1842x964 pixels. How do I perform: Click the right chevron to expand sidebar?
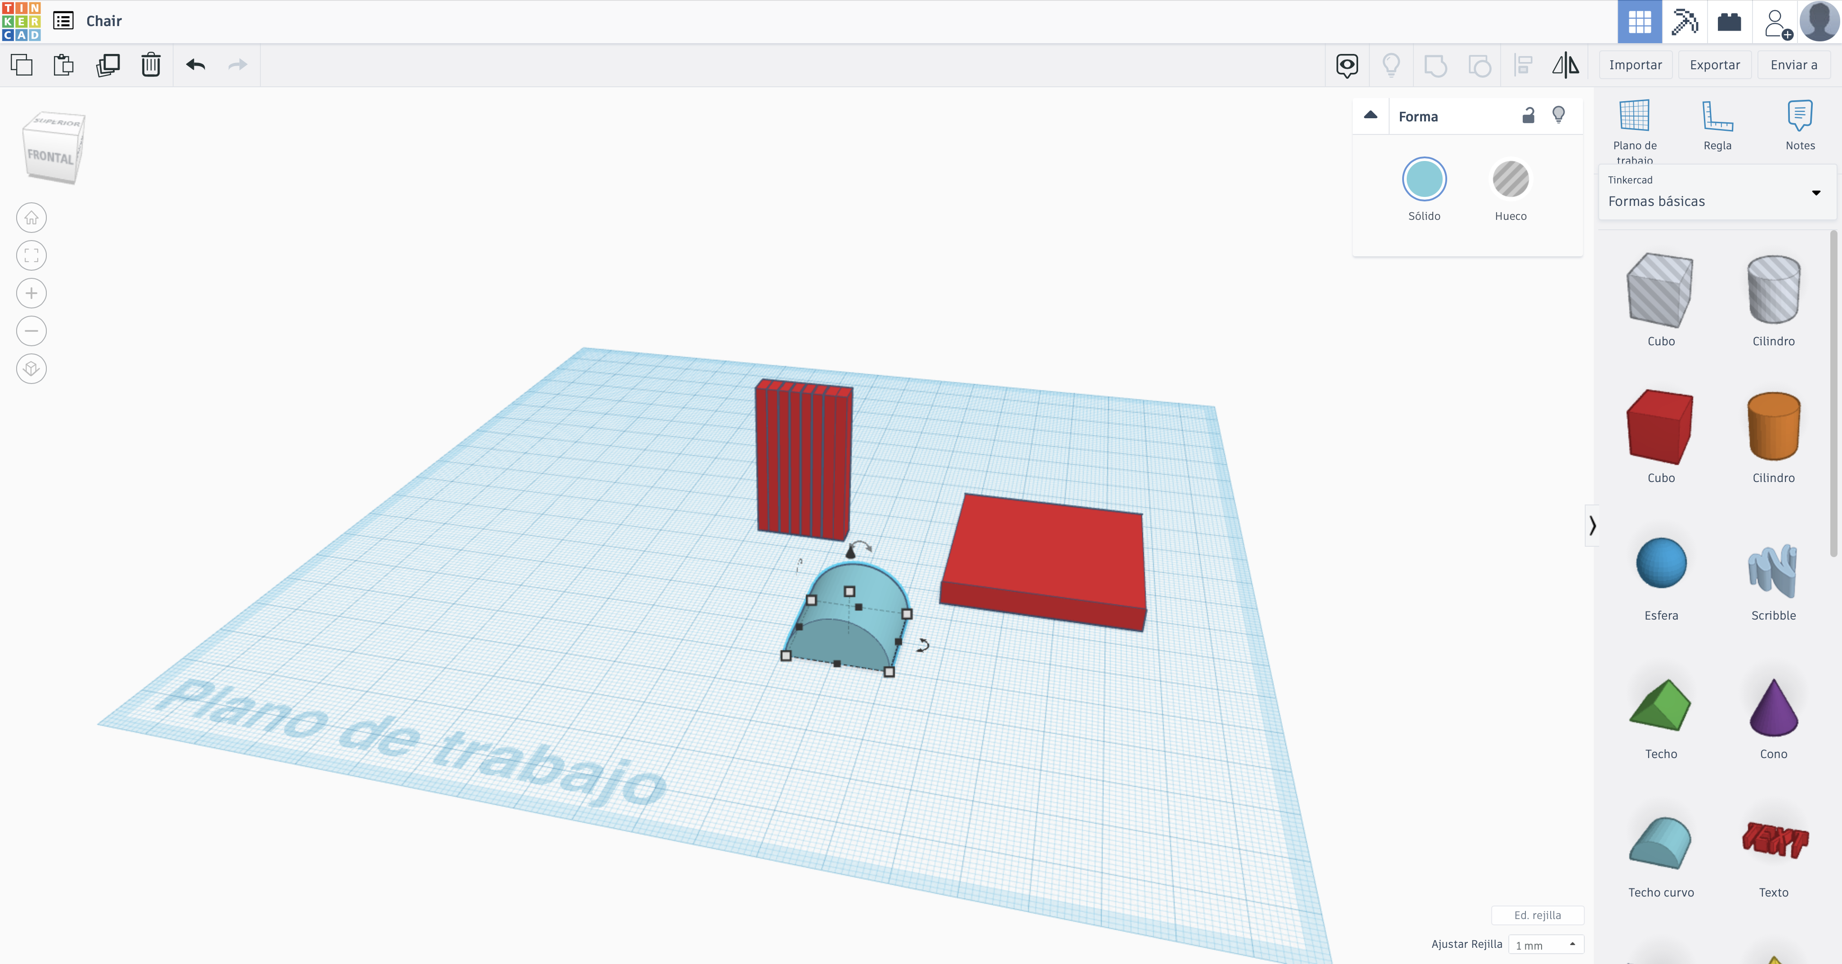tap(1592, 525)
